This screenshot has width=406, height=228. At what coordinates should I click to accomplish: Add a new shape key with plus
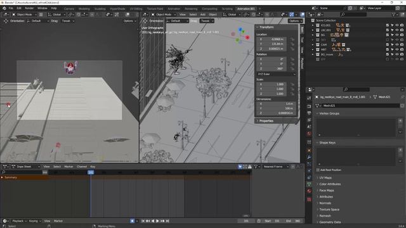click(400, 149)
